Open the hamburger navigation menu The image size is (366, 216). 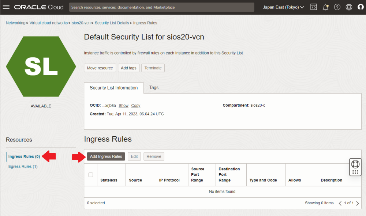pyautogui.click(x=7, y=7)
